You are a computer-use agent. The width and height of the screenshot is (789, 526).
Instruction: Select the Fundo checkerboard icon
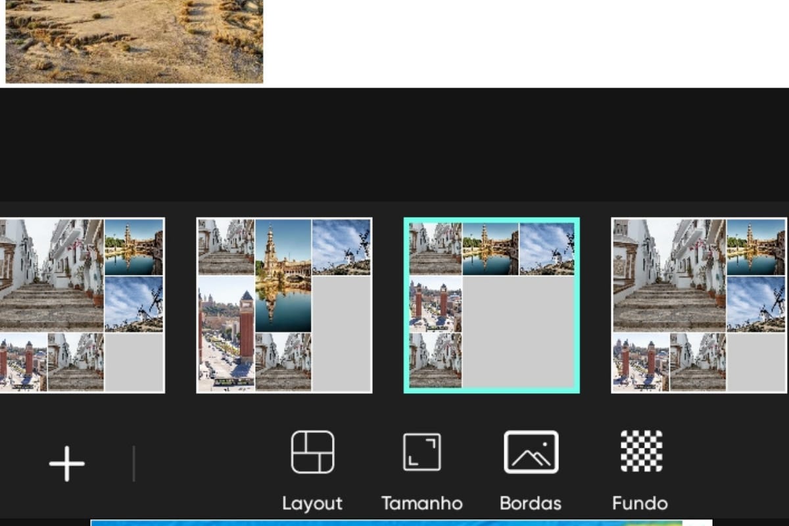(640, 452)
